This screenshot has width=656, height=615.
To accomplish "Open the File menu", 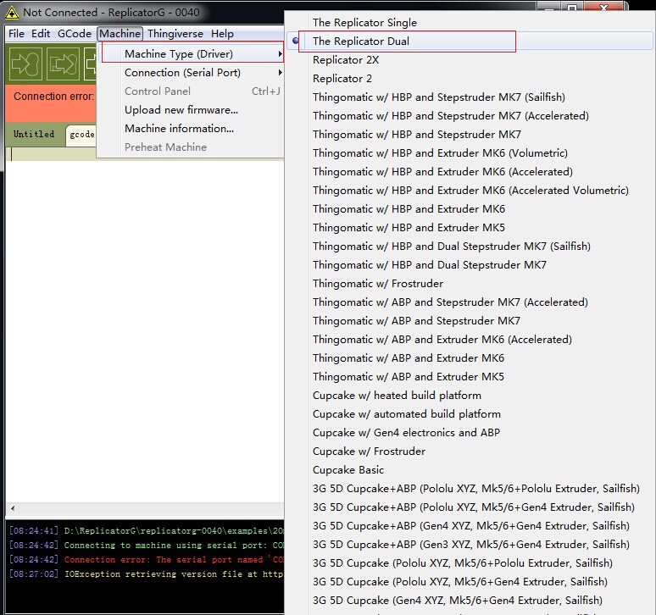I will 16,33.
